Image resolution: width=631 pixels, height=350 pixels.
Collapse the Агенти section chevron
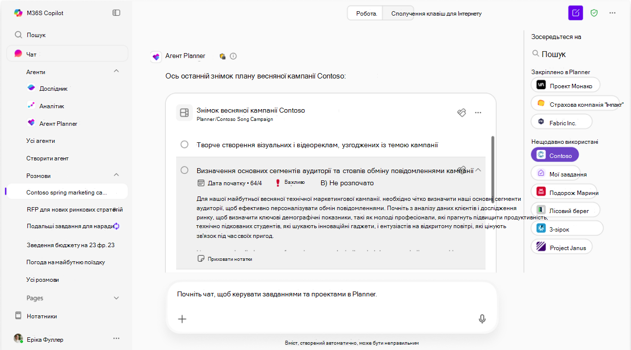coord(116,71)
